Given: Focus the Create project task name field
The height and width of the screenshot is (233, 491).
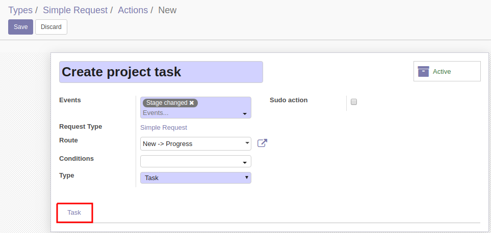Looking at the screenshot, I should click(x=161, y=72).
